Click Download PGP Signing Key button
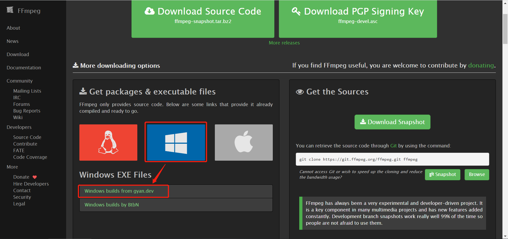Screen dimensions: 508x239 (x=358, y=19)
